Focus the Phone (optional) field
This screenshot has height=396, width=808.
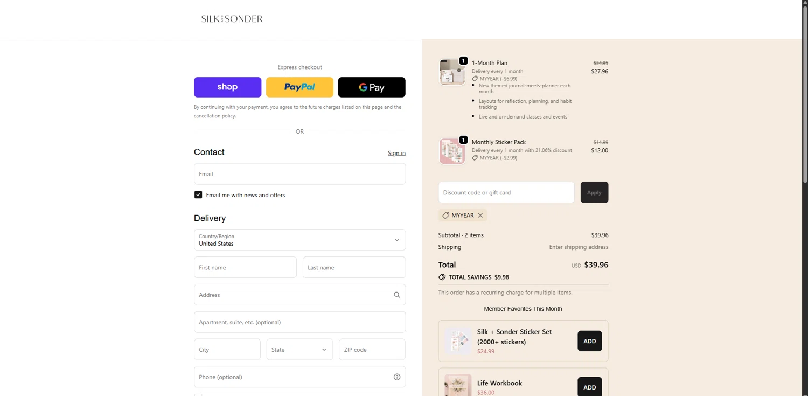point(299,377)
